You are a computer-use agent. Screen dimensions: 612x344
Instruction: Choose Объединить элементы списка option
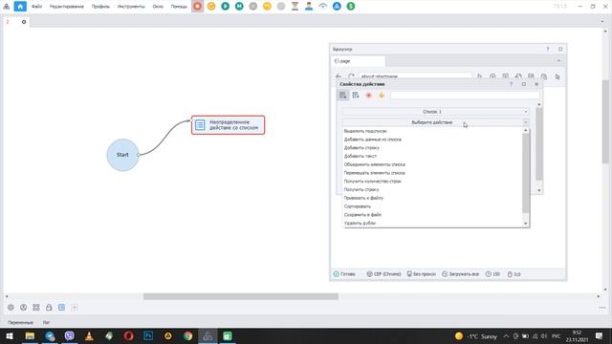tap(374, 164)
